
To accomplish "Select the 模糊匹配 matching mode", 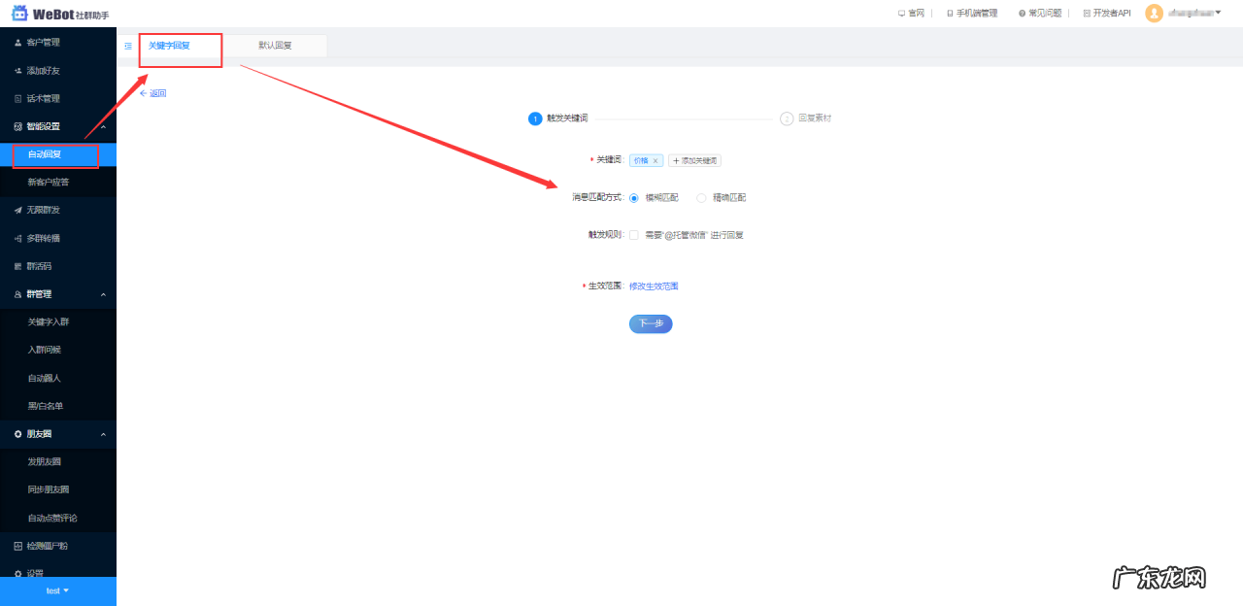I will (x=636, y=197).
